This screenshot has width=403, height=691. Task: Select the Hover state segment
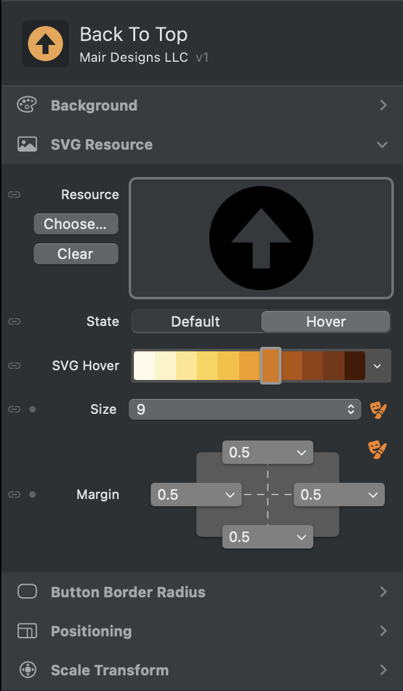[326, 321]
